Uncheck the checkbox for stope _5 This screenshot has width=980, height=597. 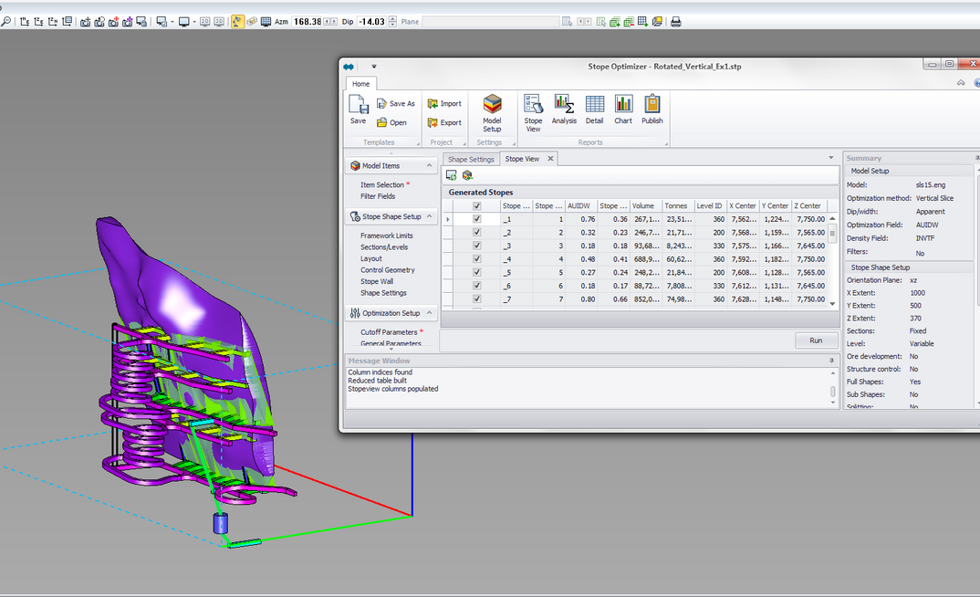point(476,271)
